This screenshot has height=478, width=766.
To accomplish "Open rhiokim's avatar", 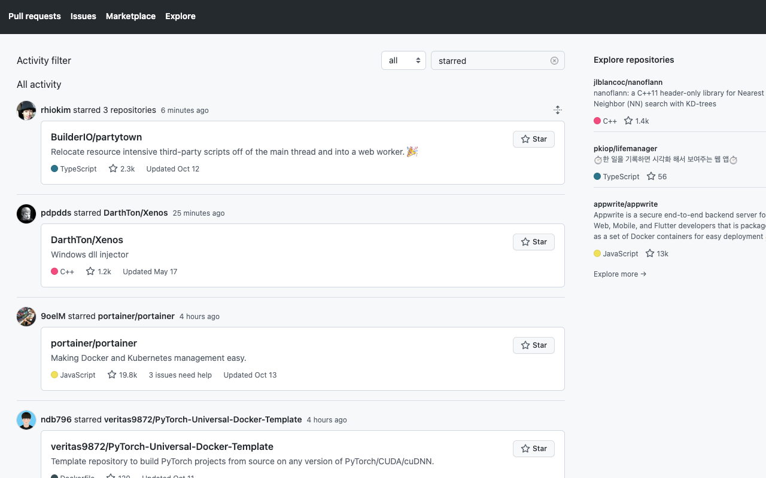I will 26,111.
